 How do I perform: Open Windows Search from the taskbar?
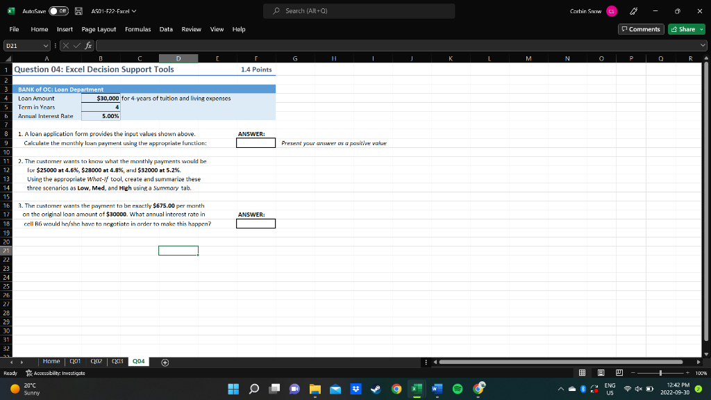click(253, 388)
